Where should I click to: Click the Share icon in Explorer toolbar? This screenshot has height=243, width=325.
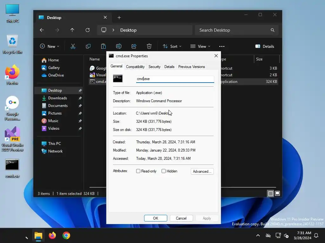[134, 46]
